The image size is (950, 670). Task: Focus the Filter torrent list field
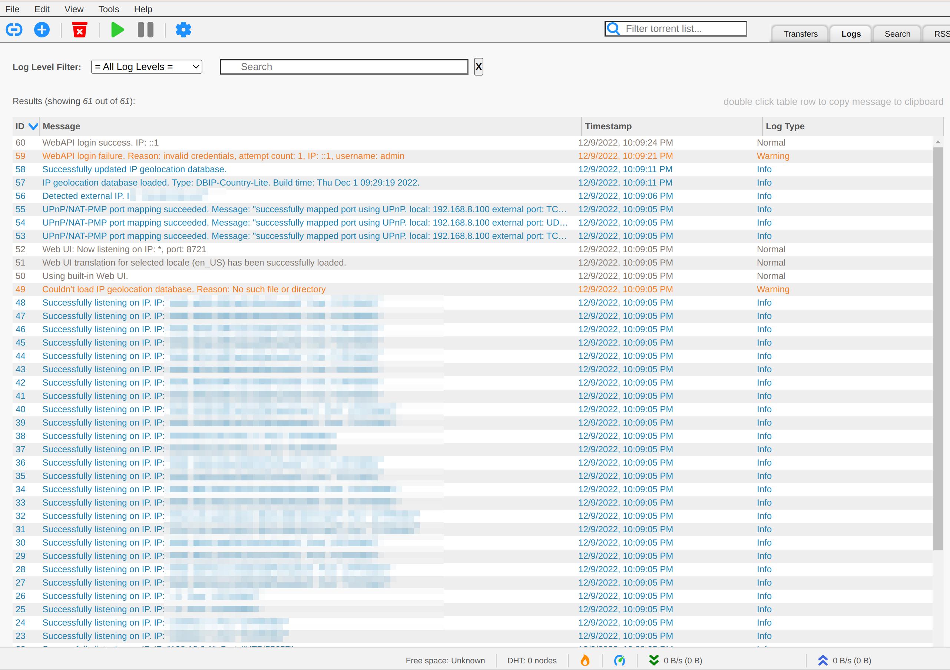tap(683, 29)
